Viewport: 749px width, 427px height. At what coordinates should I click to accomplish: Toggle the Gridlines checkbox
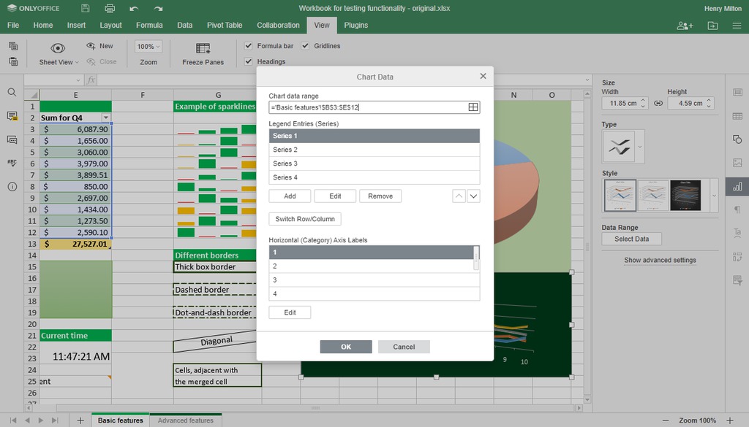coord(305,46)
